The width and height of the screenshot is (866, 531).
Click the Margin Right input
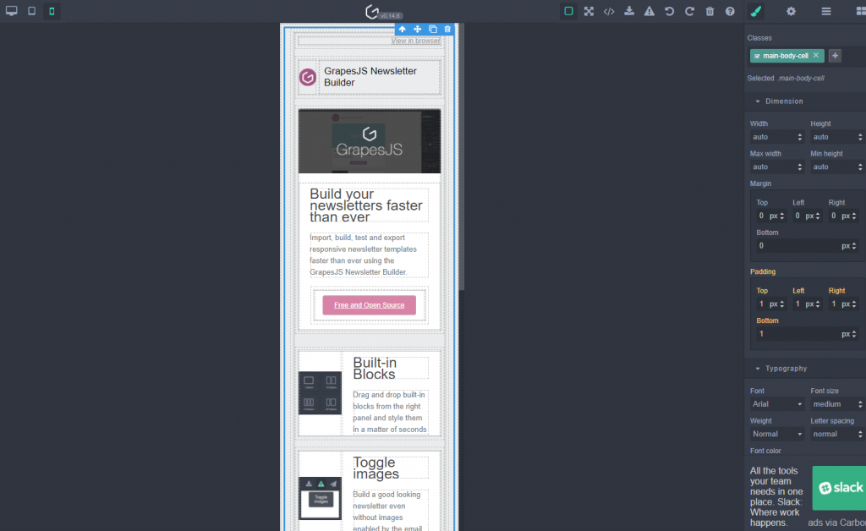coord(834,216)
